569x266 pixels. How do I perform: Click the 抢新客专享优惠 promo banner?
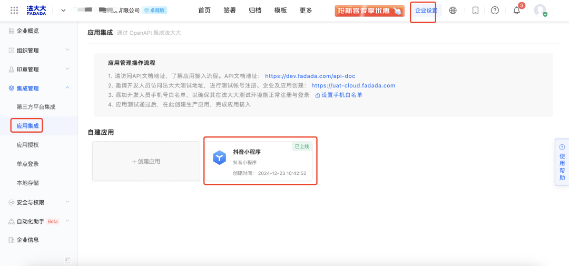coord(369,11)
